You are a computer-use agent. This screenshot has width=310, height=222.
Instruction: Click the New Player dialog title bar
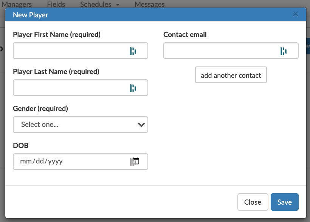(156, 15)
